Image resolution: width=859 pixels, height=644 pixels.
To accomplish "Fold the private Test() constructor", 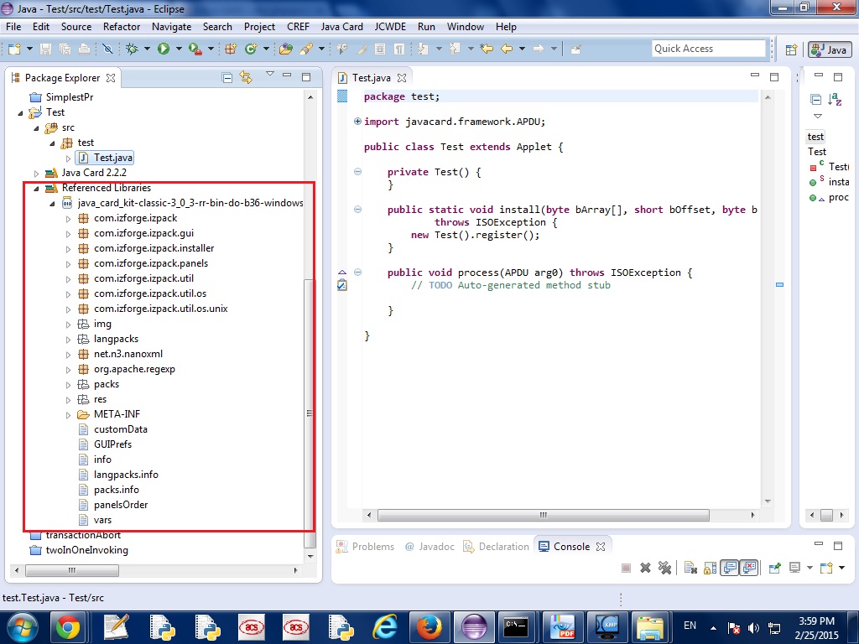I will coord(357,172).
